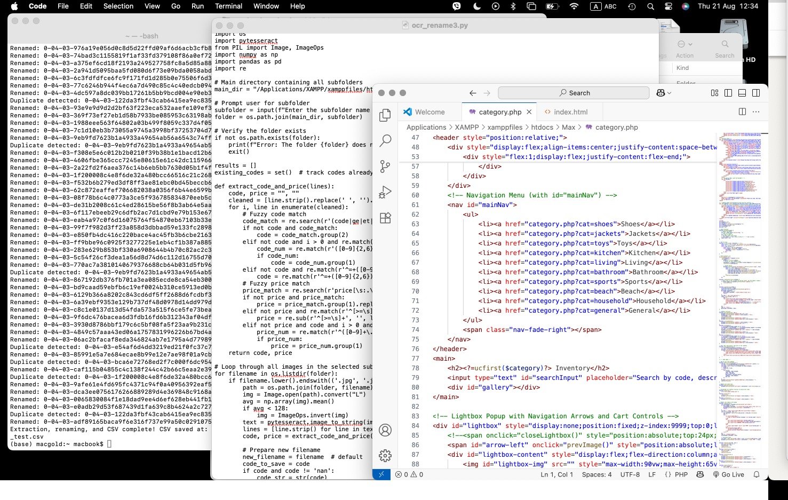The width and height of the screenshot is (788, 500).
Task: Open Run and Debug view
Action: pyautogui.click(x=385, y=192)
